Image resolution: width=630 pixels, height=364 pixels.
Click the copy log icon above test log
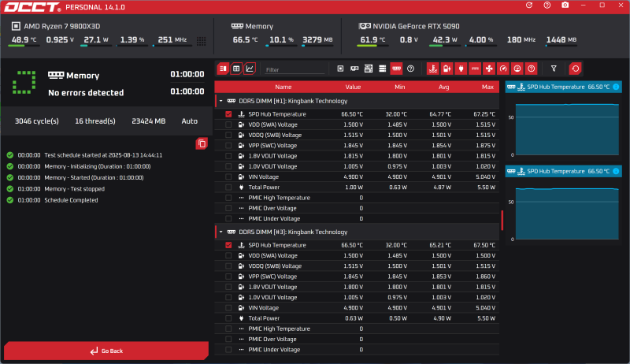(202, 143)
